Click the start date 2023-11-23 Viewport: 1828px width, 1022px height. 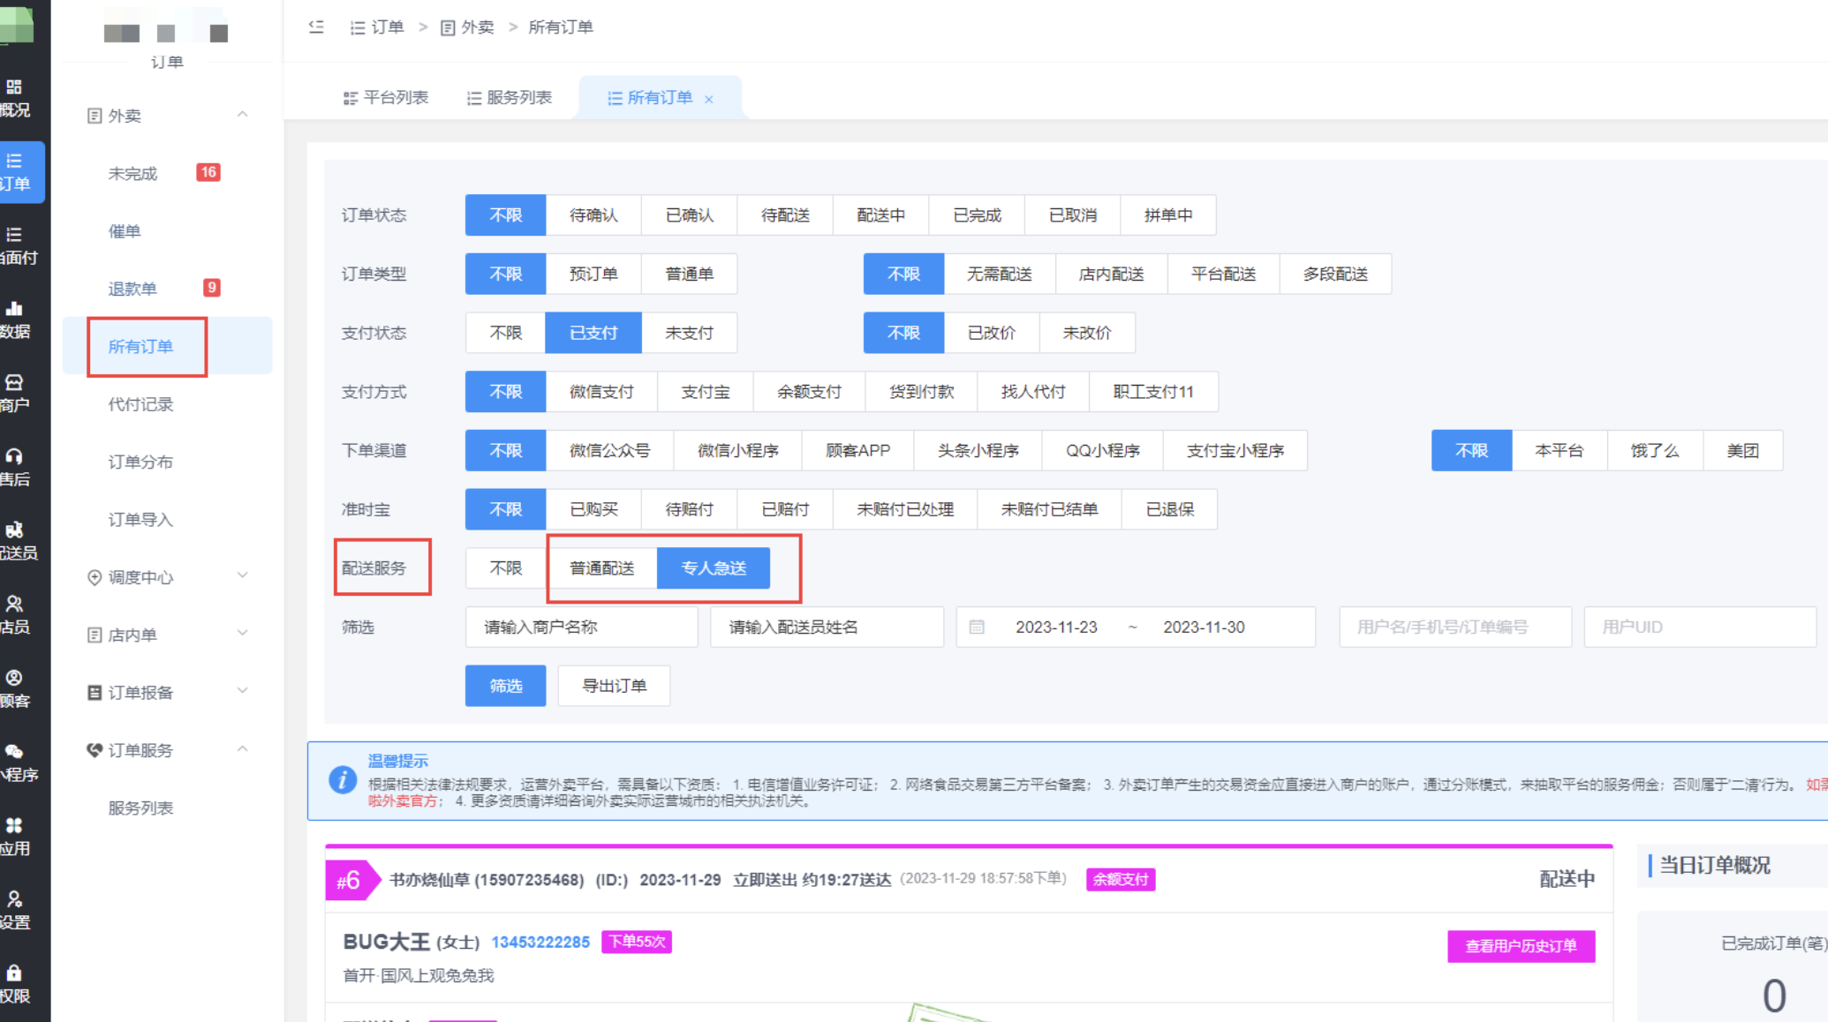(x=1056, y=627)
